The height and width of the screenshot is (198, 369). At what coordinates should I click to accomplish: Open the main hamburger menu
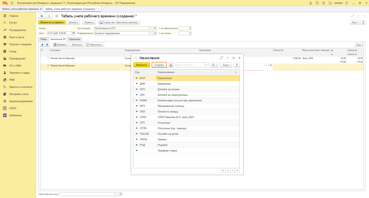point(12,3)
